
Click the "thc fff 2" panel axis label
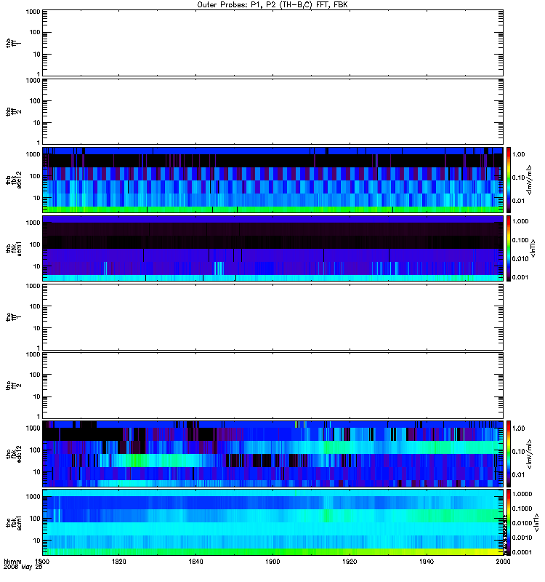pyautogui.click(x=14, y=386)
